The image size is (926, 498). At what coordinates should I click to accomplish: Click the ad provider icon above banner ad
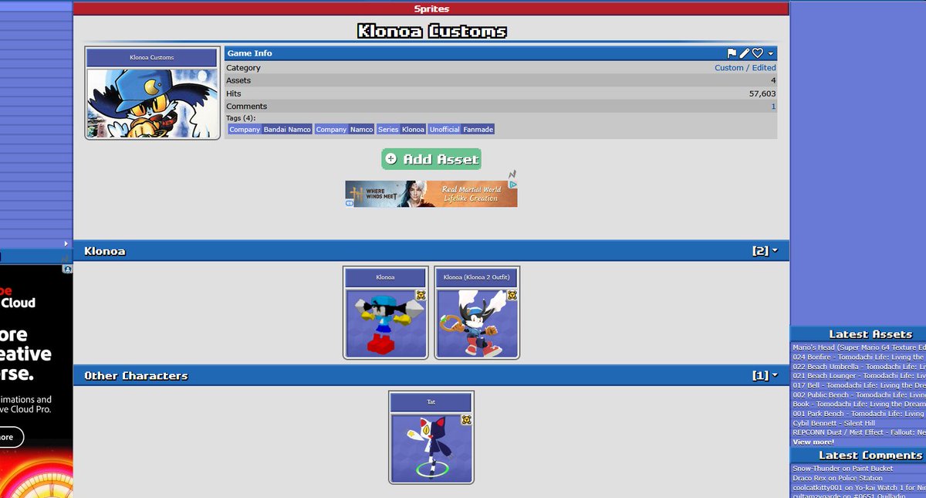(x=512, y=174)
